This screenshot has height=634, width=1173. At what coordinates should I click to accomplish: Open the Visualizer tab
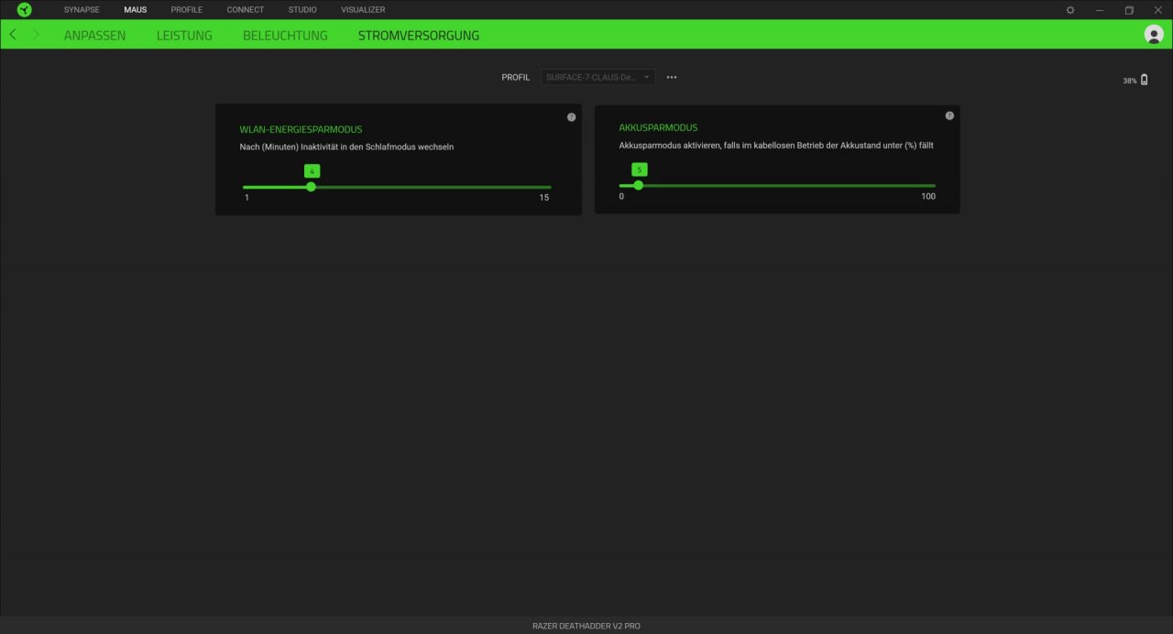click(363, 9)
